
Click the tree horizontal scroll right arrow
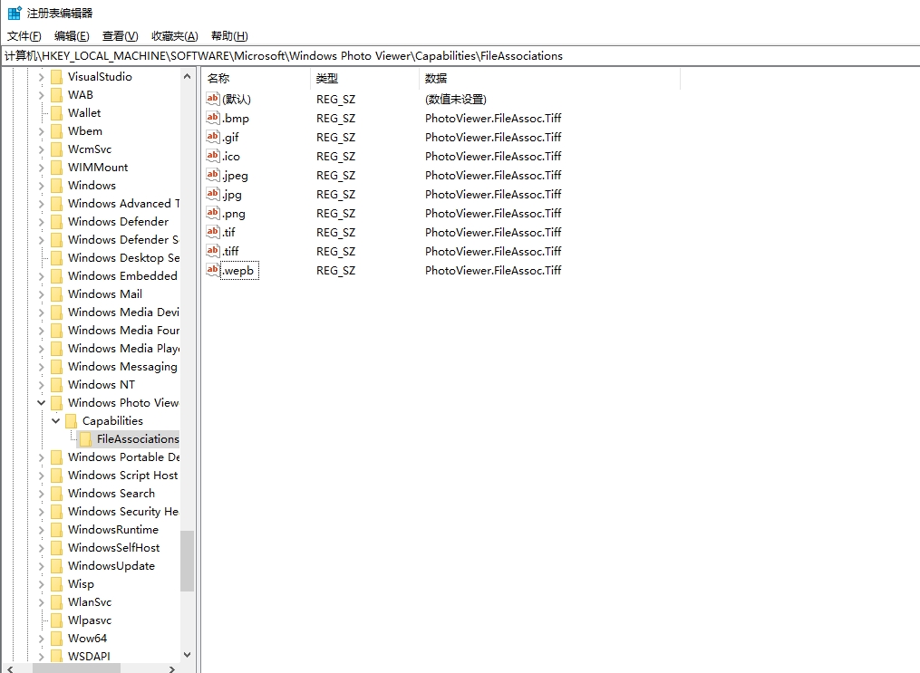pos(171,668)
